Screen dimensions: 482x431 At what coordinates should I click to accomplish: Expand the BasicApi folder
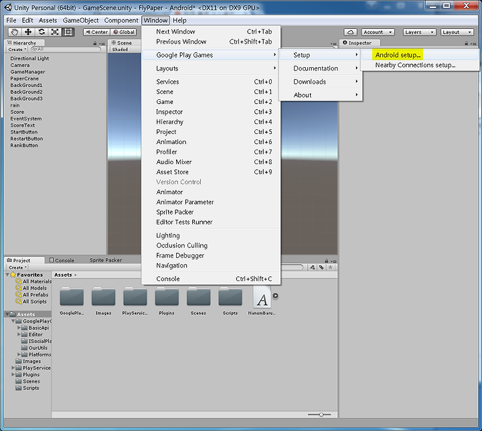19,328
